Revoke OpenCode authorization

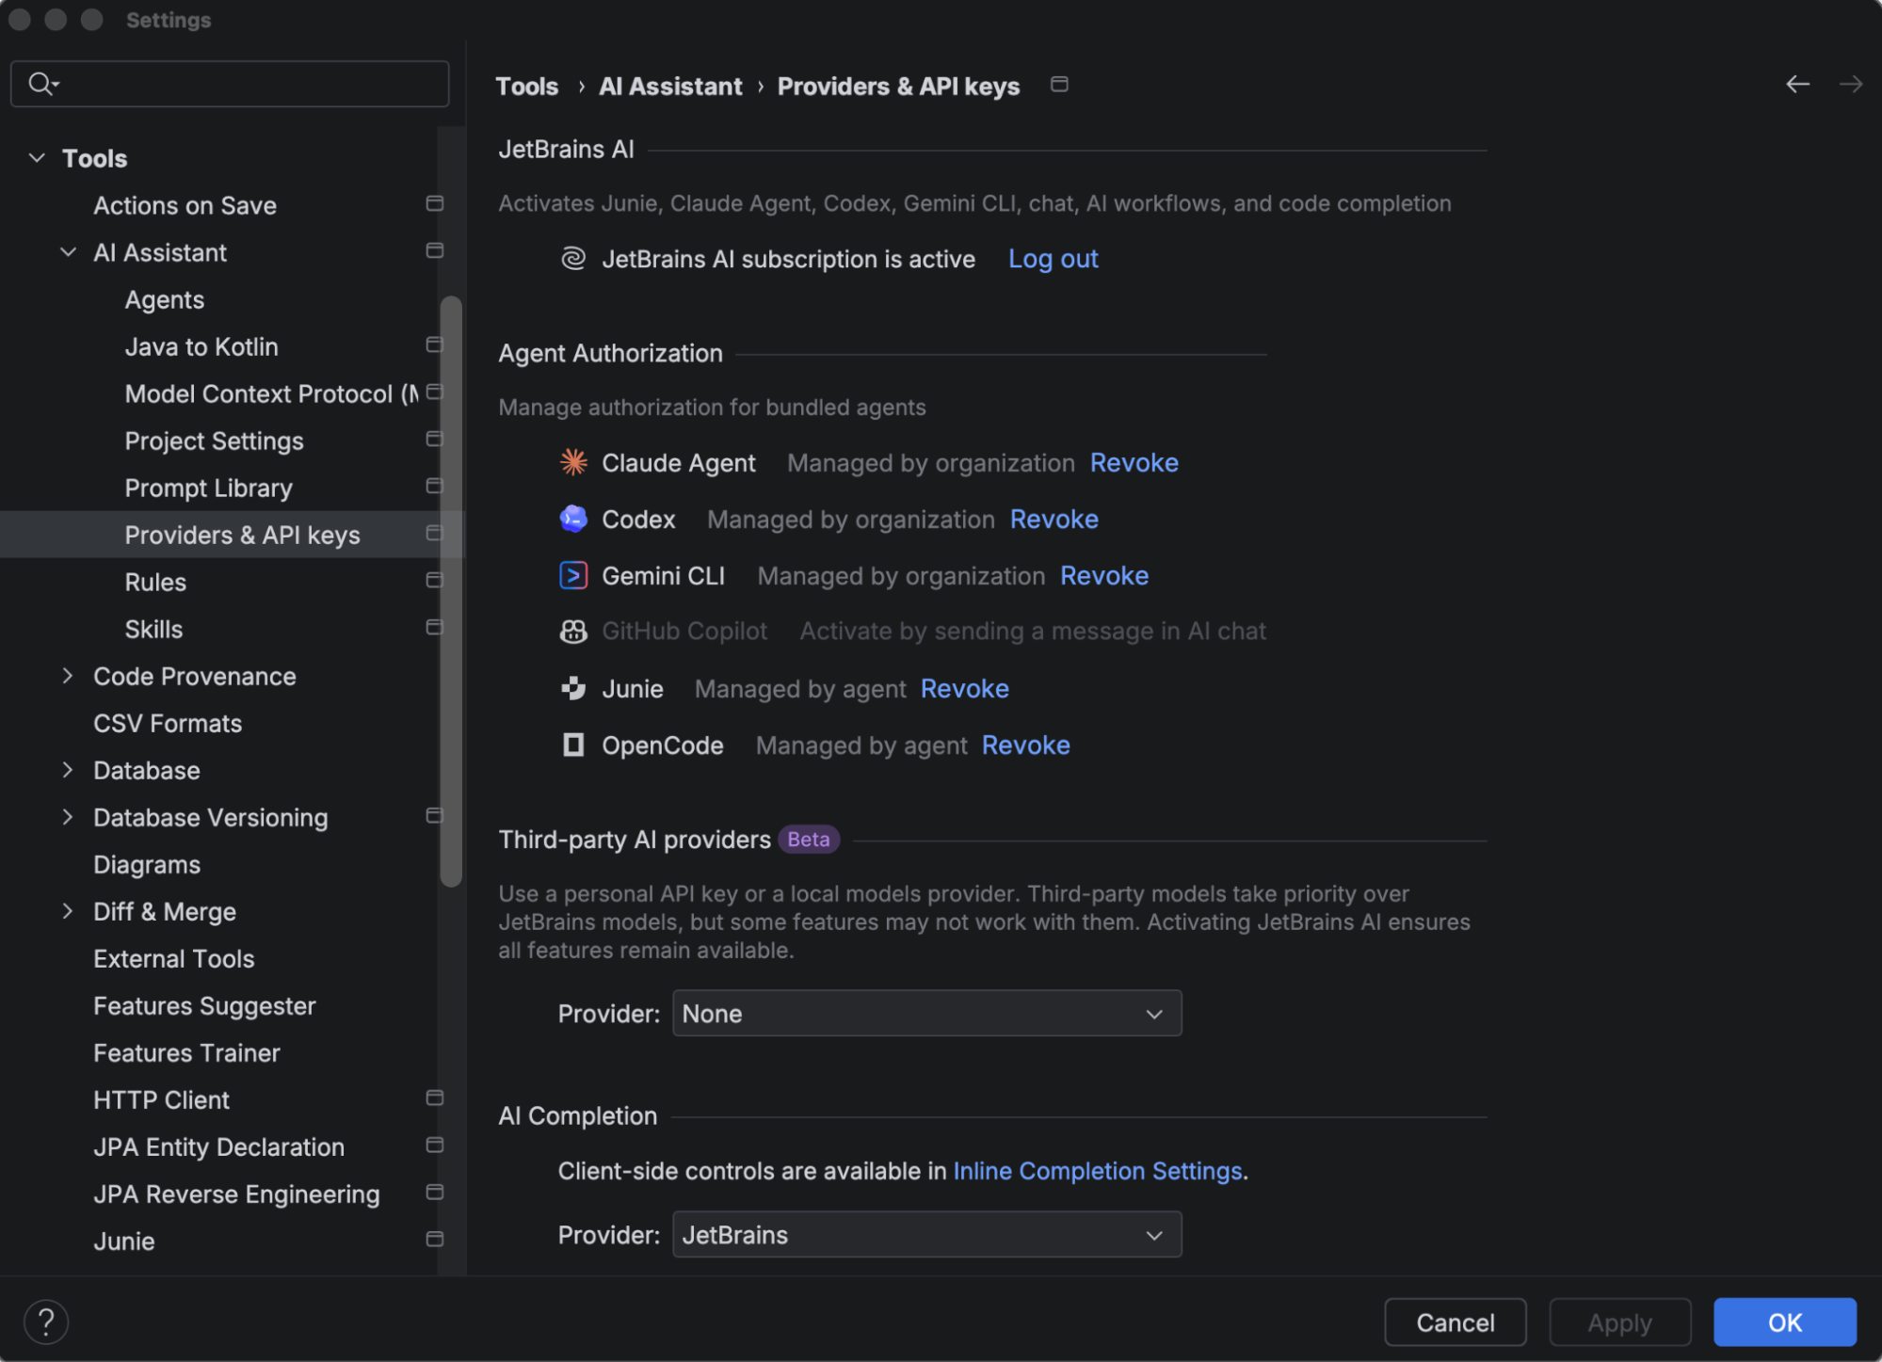[x=1025, y=745]
